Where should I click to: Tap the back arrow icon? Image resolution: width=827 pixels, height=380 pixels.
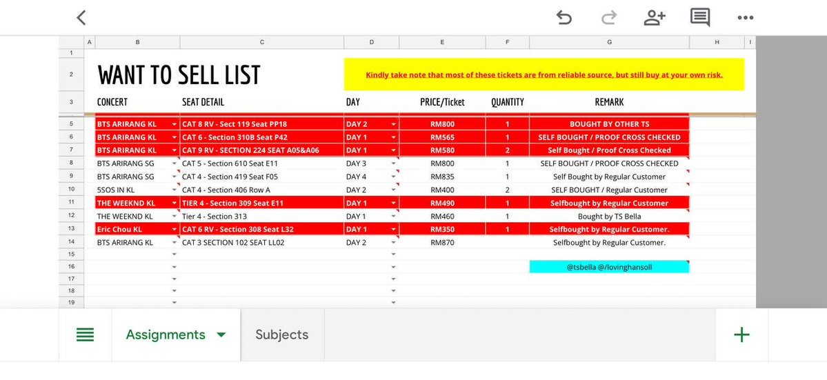coord(81,17)
